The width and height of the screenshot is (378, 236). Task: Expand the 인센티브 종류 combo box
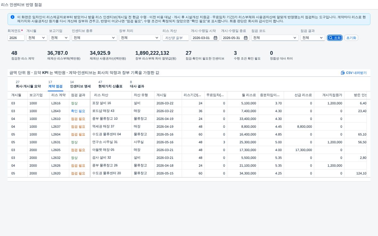pos(94,38)
